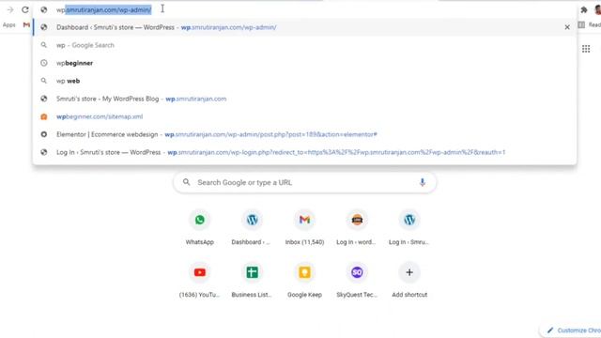Image resolution: width=601 pixels, height=338 pixels.
Task: Click the address bar URL text
Action: coord(104,10)
